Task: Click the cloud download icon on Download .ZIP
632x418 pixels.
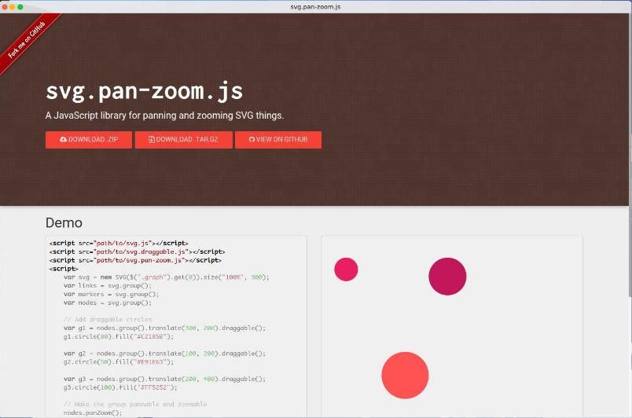Action: tap(64, 139)
